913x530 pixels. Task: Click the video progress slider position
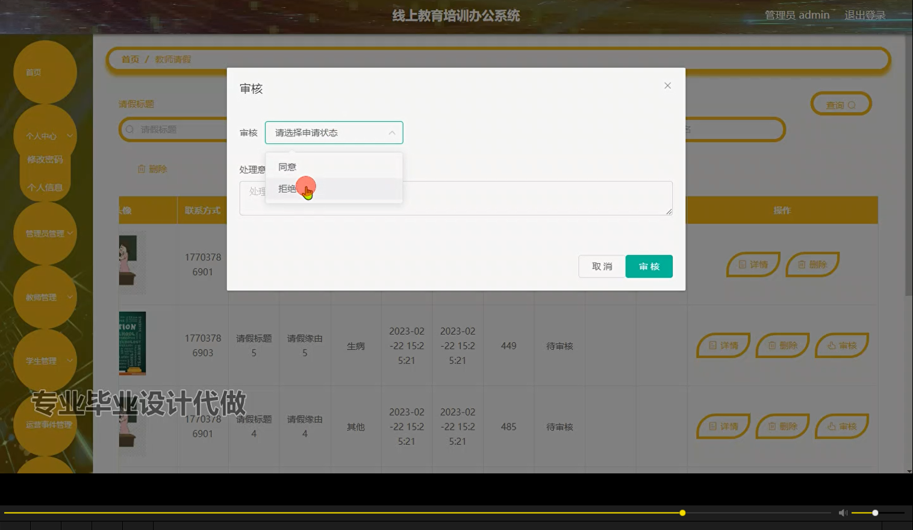pyautogui.click(x=682, y=513)
